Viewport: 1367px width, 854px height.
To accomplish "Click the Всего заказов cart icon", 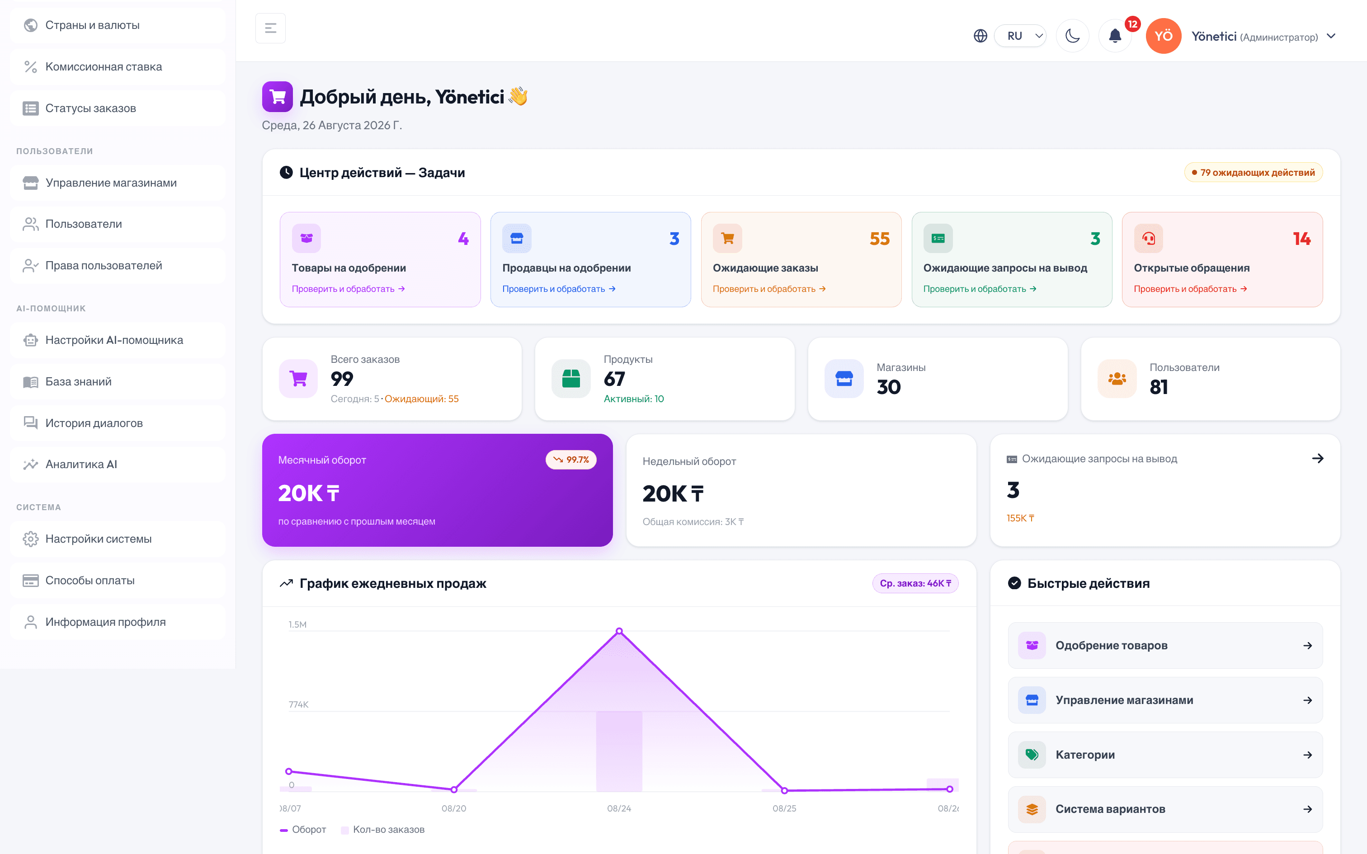I will [x=298, y=379].
